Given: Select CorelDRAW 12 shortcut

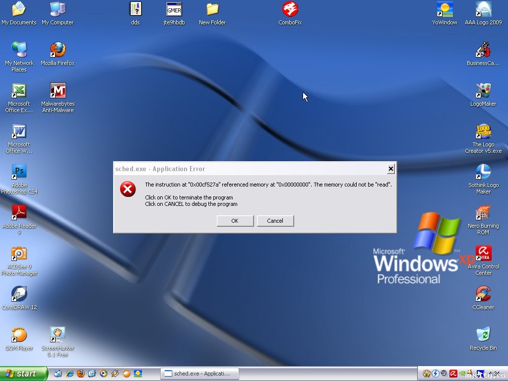Looking at the screenshot, I should [x=19, y=298].
